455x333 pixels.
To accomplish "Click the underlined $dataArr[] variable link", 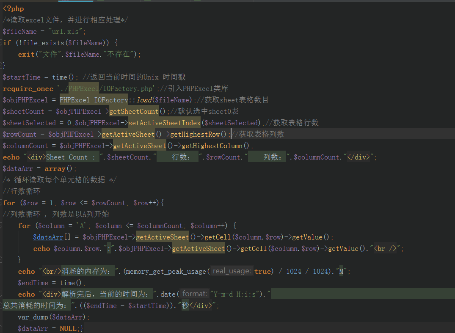I will pyautogui.click(x=48, y=237).
